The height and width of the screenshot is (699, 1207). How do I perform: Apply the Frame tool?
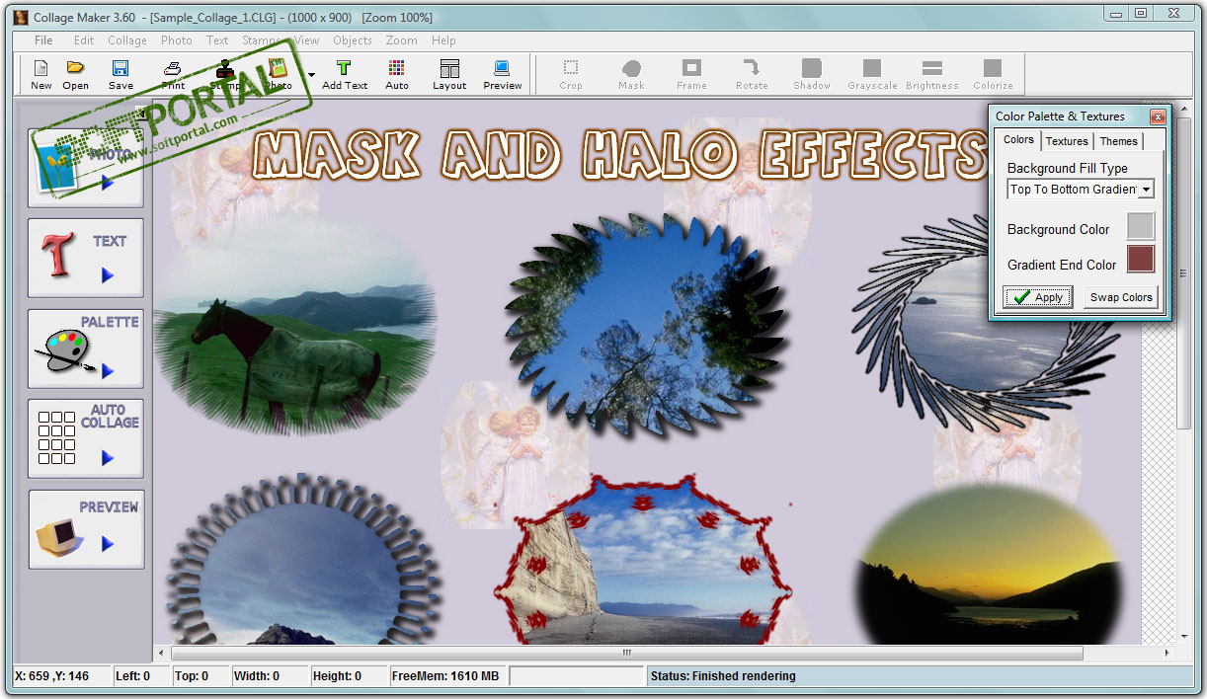[691, 74]
